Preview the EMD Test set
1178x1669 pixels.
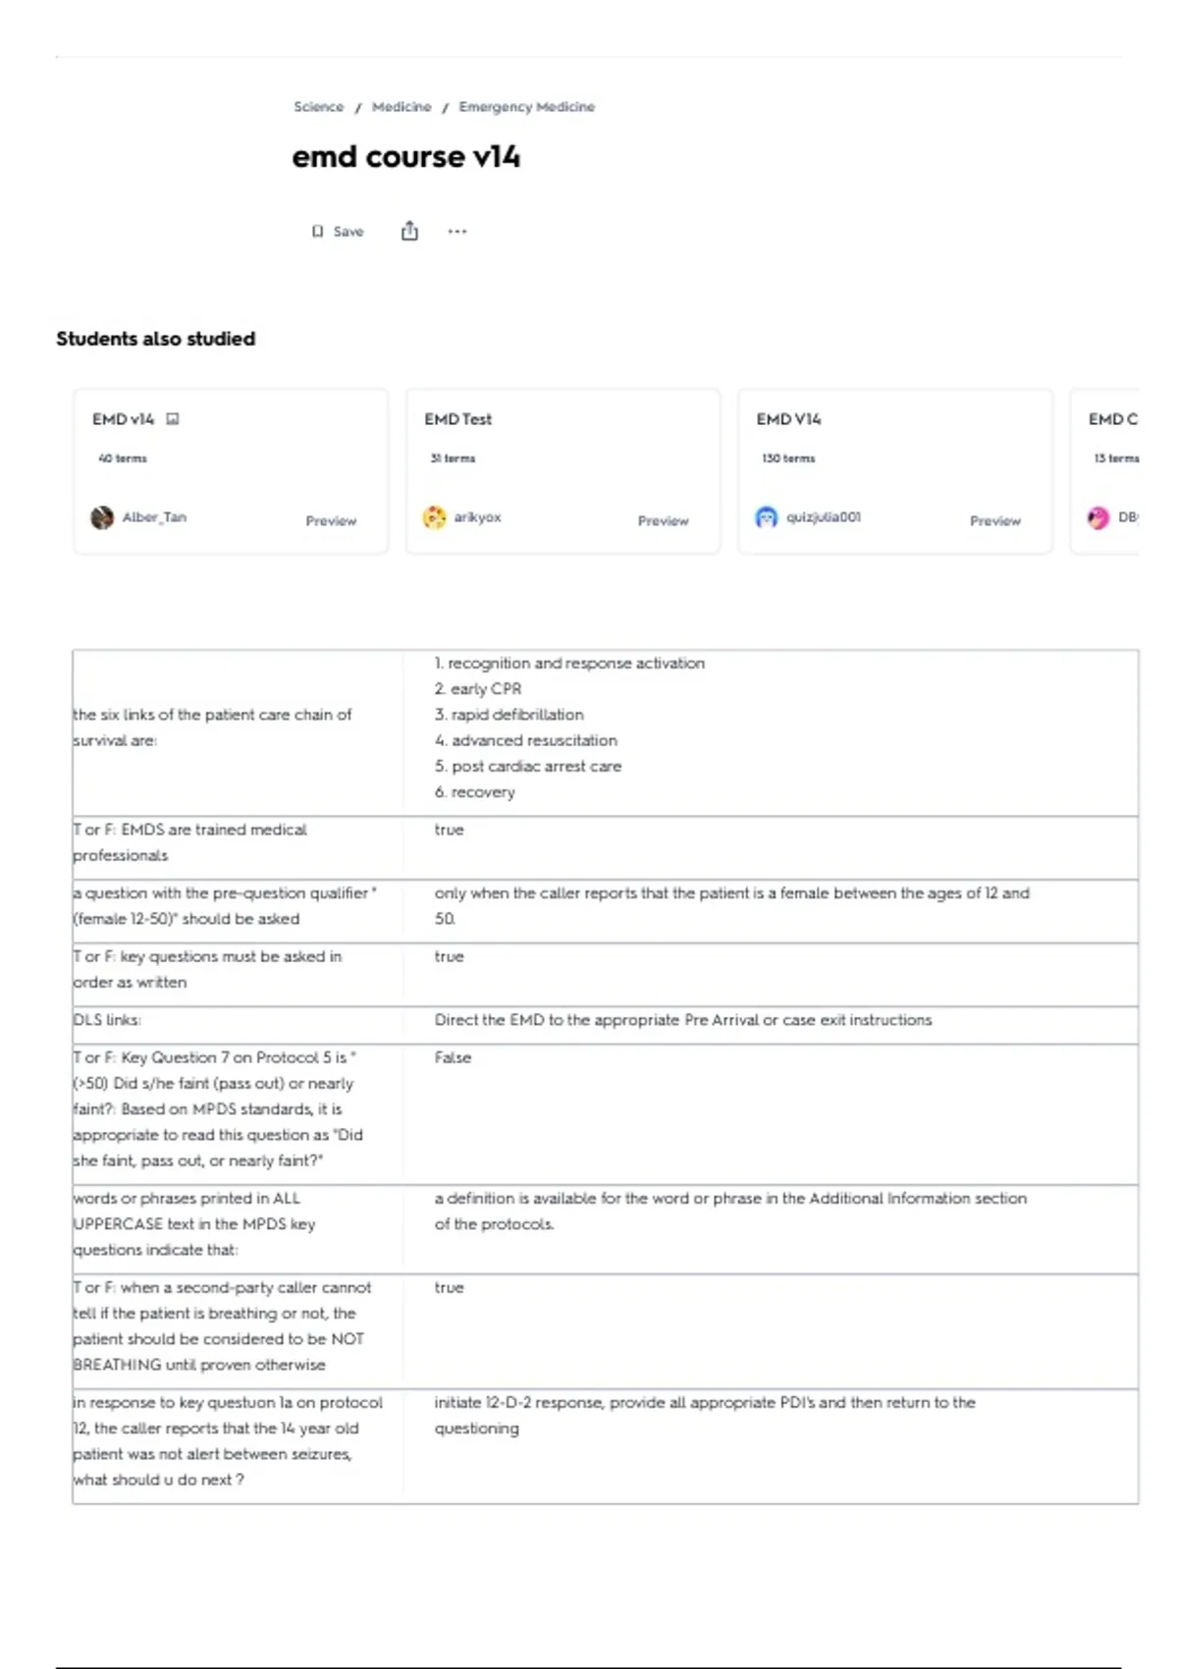663,520
